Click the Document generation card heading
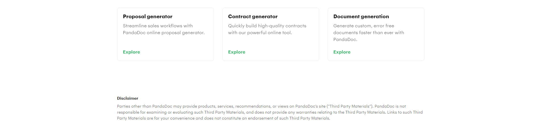The image size is (541, 129). pyautogui.click(x=361, y=17)
